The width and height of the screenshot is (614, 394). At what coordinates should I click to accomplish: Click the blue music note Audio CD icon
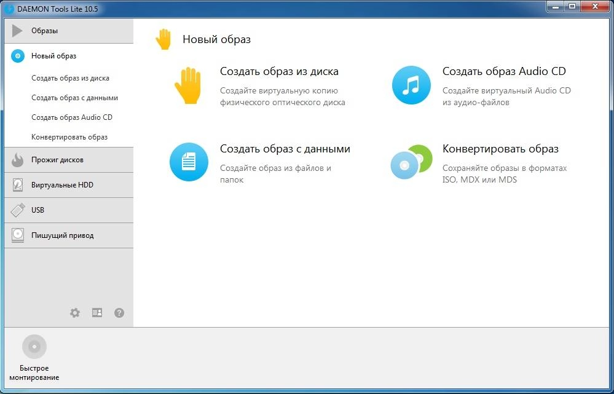pyautogui.click(x=411, y=85)
